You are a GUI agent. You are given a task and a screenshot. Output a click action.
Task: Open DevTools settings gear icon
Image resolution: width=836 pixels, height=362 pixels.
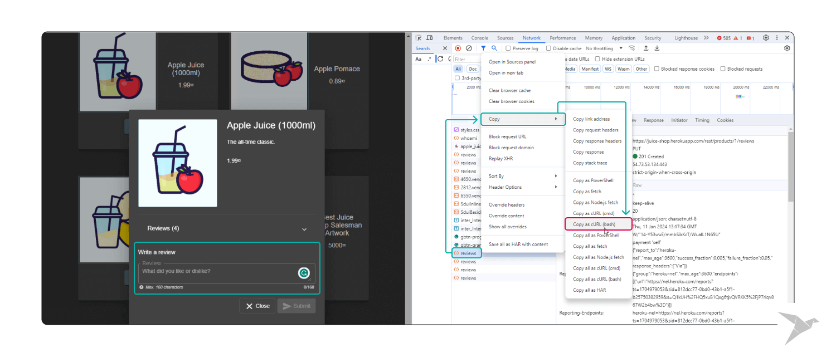(x=766, y=38)
